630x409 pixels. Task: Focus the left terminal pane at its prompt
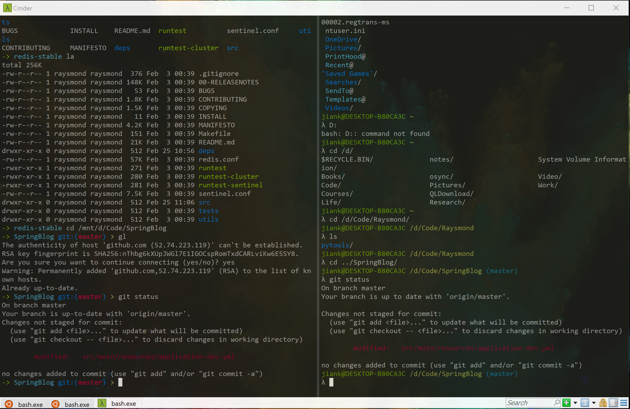tap(120, 382)
